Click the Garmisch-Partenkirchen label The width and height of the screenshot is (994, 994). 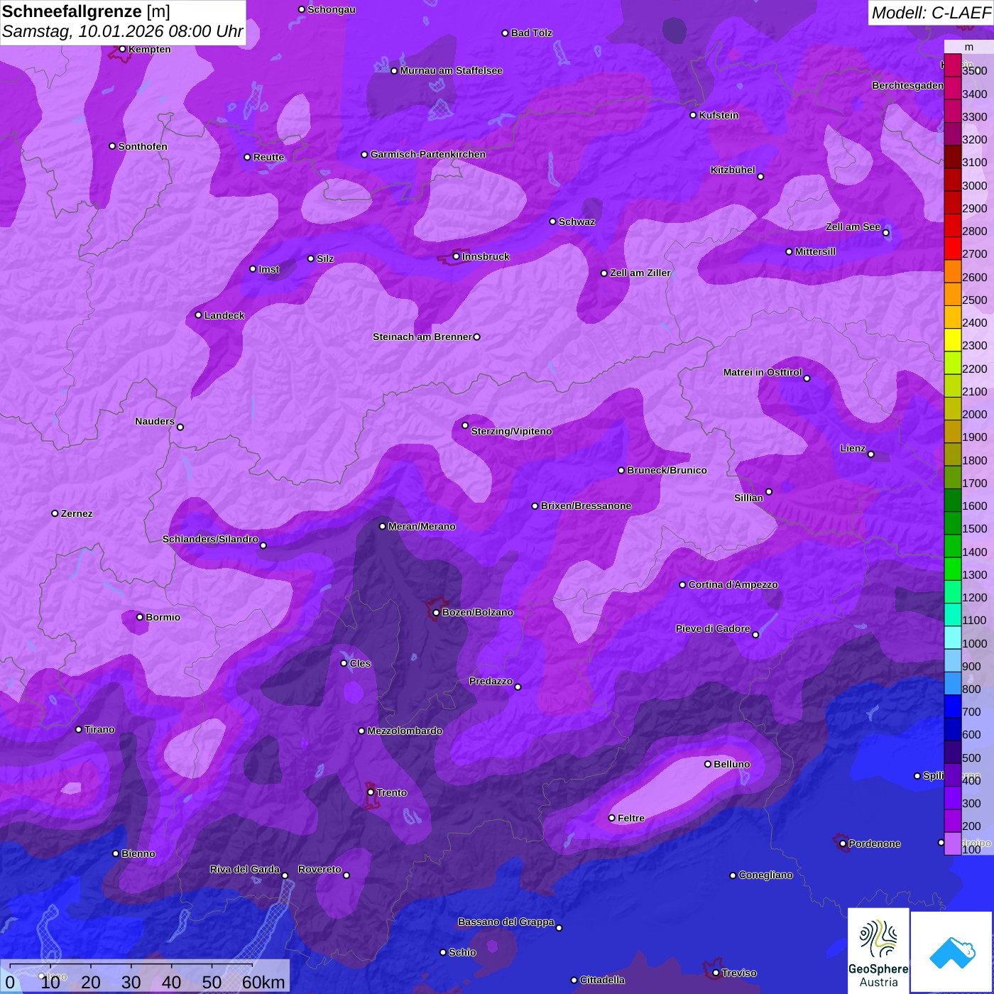coord(428,154)
